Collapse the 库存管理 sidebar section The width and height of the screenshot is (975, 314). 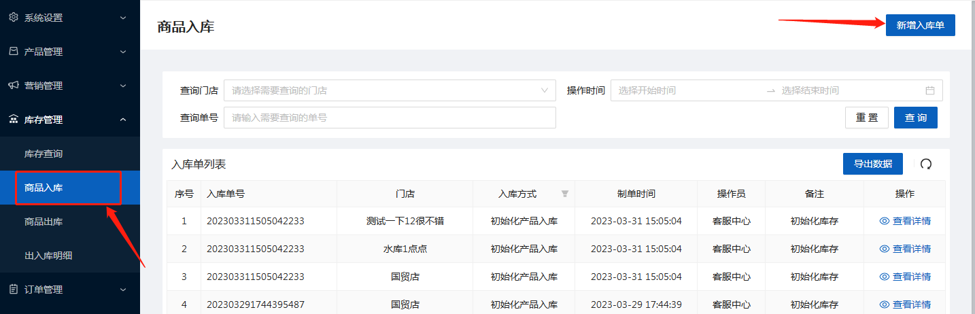122,120
